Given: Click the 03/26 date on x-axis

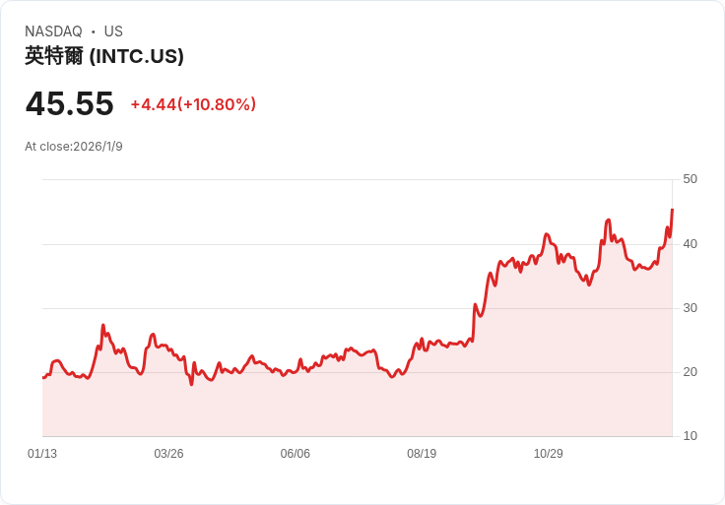Looking at the screenshot, I should coord(168,454).
